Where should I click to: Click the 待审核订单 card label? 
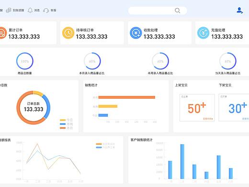coord(85,30)
